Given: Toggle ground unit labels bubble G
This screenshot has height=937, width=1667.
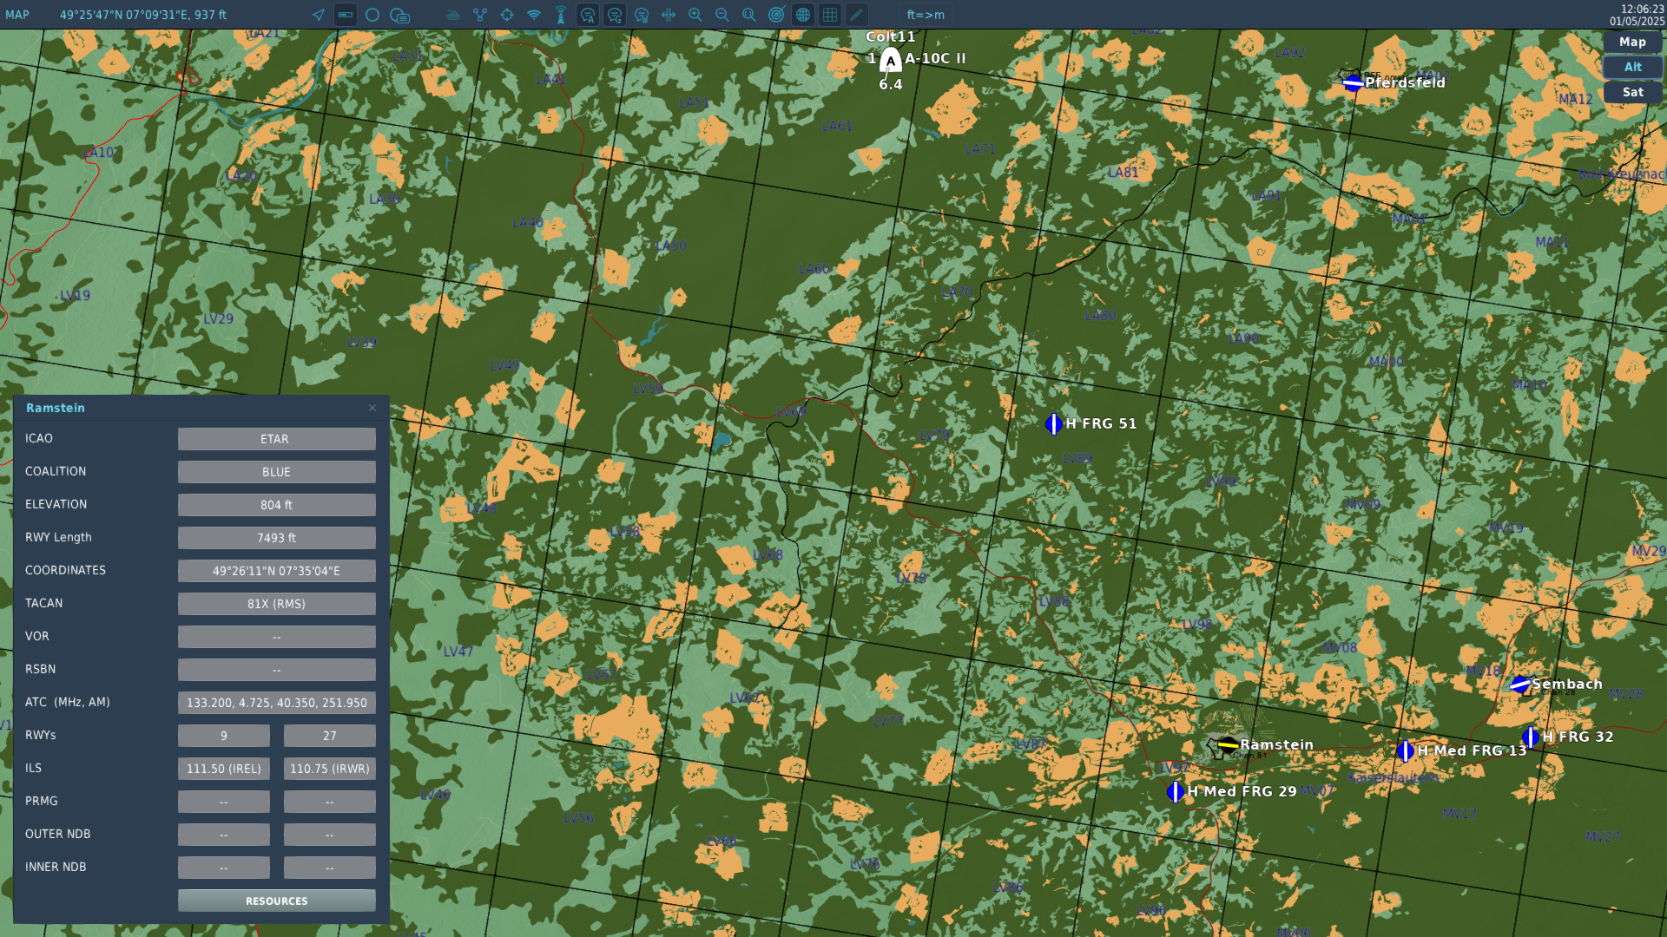Looking at the screenshot, I should tap(615, 15).
